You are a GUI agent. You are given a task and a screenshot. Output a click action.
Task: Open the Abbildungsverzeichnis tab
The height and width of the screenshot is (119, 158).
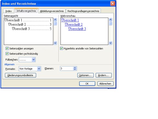coord(52,11)
